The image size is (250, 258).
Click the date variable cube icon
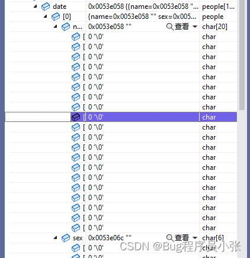click(46, 7)
